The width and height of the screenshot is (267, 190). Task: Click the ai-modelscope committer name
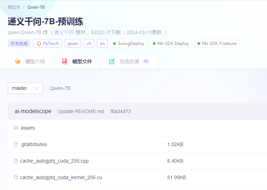pos(33,111)
